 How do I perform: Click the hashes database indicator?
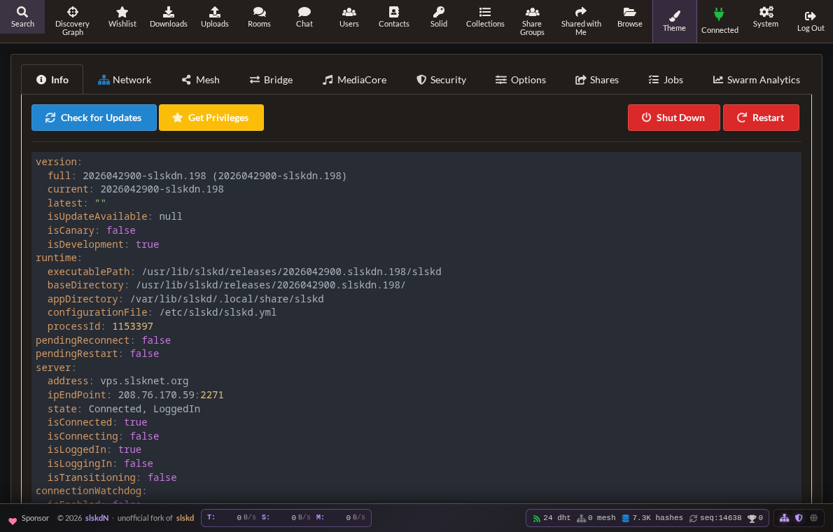tap(652, 518)
